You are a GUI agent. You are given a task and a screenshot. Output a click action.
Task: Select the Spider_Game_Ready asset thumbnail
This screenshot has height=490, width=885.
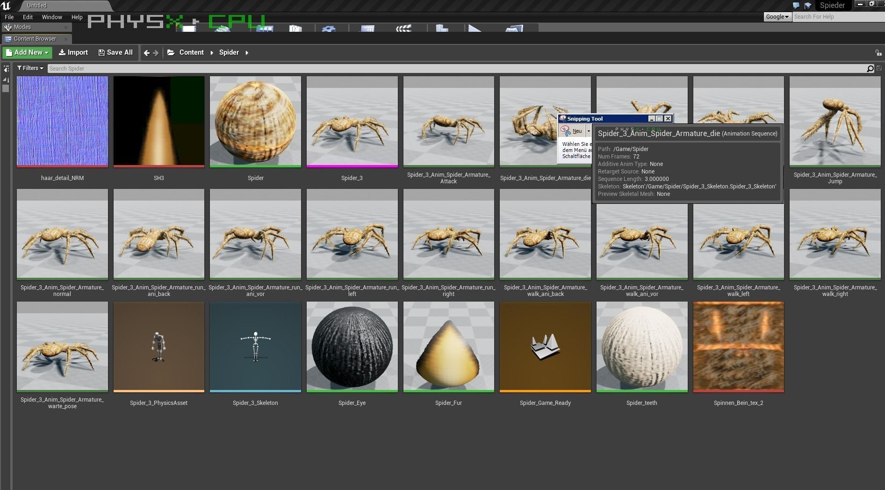pyautogui.click(x=545, y=347)
